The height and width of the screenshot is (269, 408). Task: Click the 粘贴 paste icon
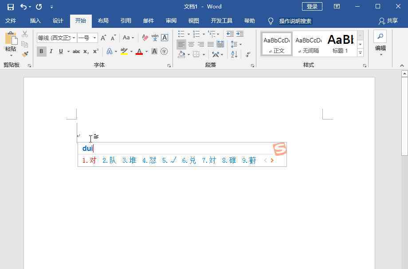tap(11, 38)
